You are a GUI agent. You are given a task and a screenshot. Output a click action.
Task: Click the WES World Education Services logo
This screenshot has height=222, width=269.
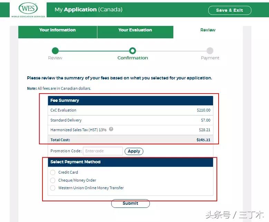28,10
